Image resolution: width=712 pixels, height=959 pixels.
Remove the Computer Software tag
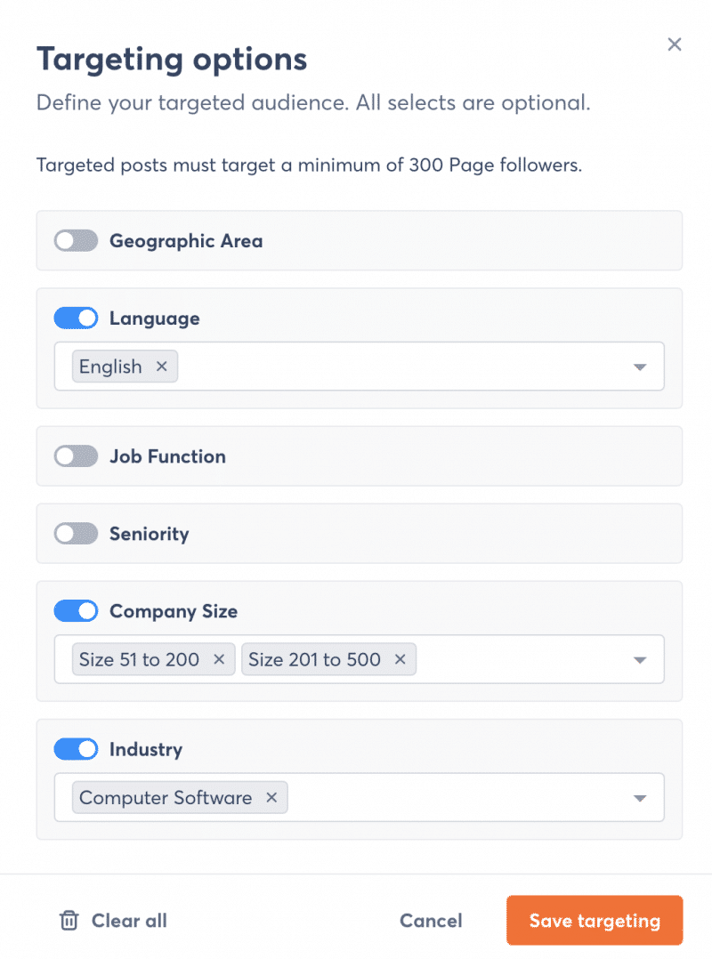coord(271,797)
